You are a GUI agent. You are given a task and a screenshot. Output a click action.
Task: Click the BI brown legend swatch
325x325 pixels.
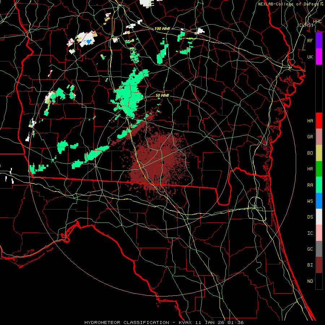pos(319,265)
